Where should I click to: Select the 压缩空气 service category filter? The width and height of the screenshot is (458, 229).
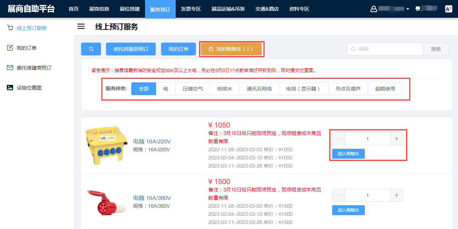[193, 89]
